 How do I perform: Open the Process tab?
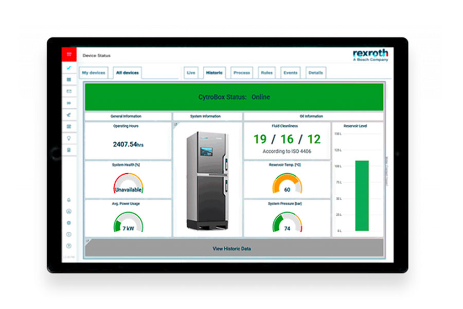pyautogui.click(x=242, y=73)
